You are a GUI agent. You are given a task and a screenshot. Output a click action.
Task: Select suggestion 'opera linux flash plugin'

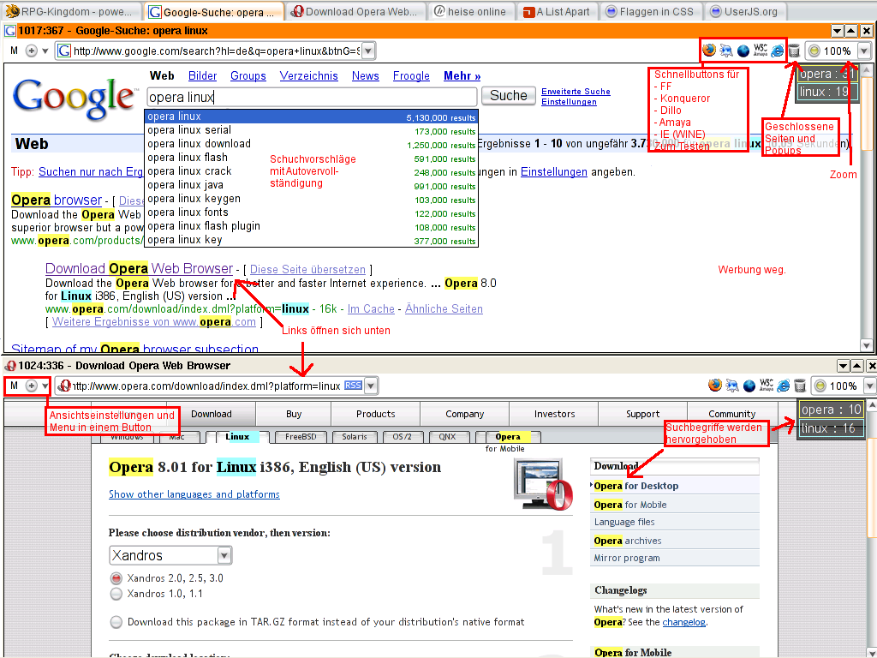pos(311,226)
